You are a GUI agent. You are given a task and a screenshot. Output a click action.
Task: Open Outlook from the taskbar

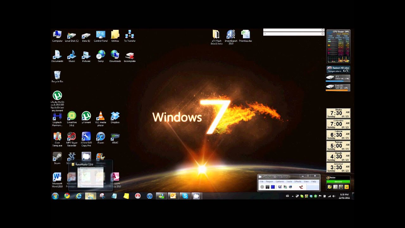pos(173,196)
